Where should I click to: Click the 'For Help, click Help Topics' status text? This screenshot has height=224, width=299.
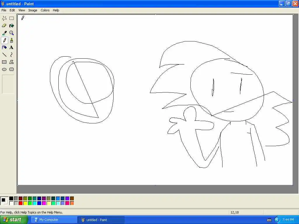pos(32,212)
